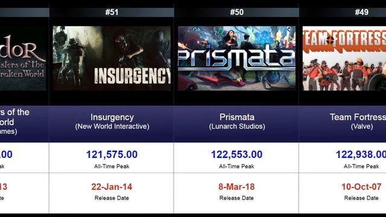
Task: Select the #51 rank header
Action: tap(112, 12)
